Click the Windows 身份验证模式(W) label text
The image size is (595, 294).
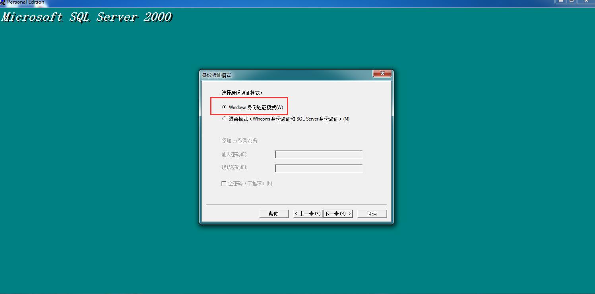[x=254, y=107]
